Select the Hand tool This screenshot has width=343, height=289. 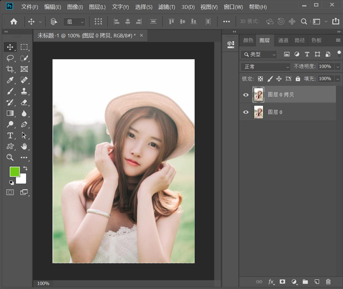click(x=24, y=146)
